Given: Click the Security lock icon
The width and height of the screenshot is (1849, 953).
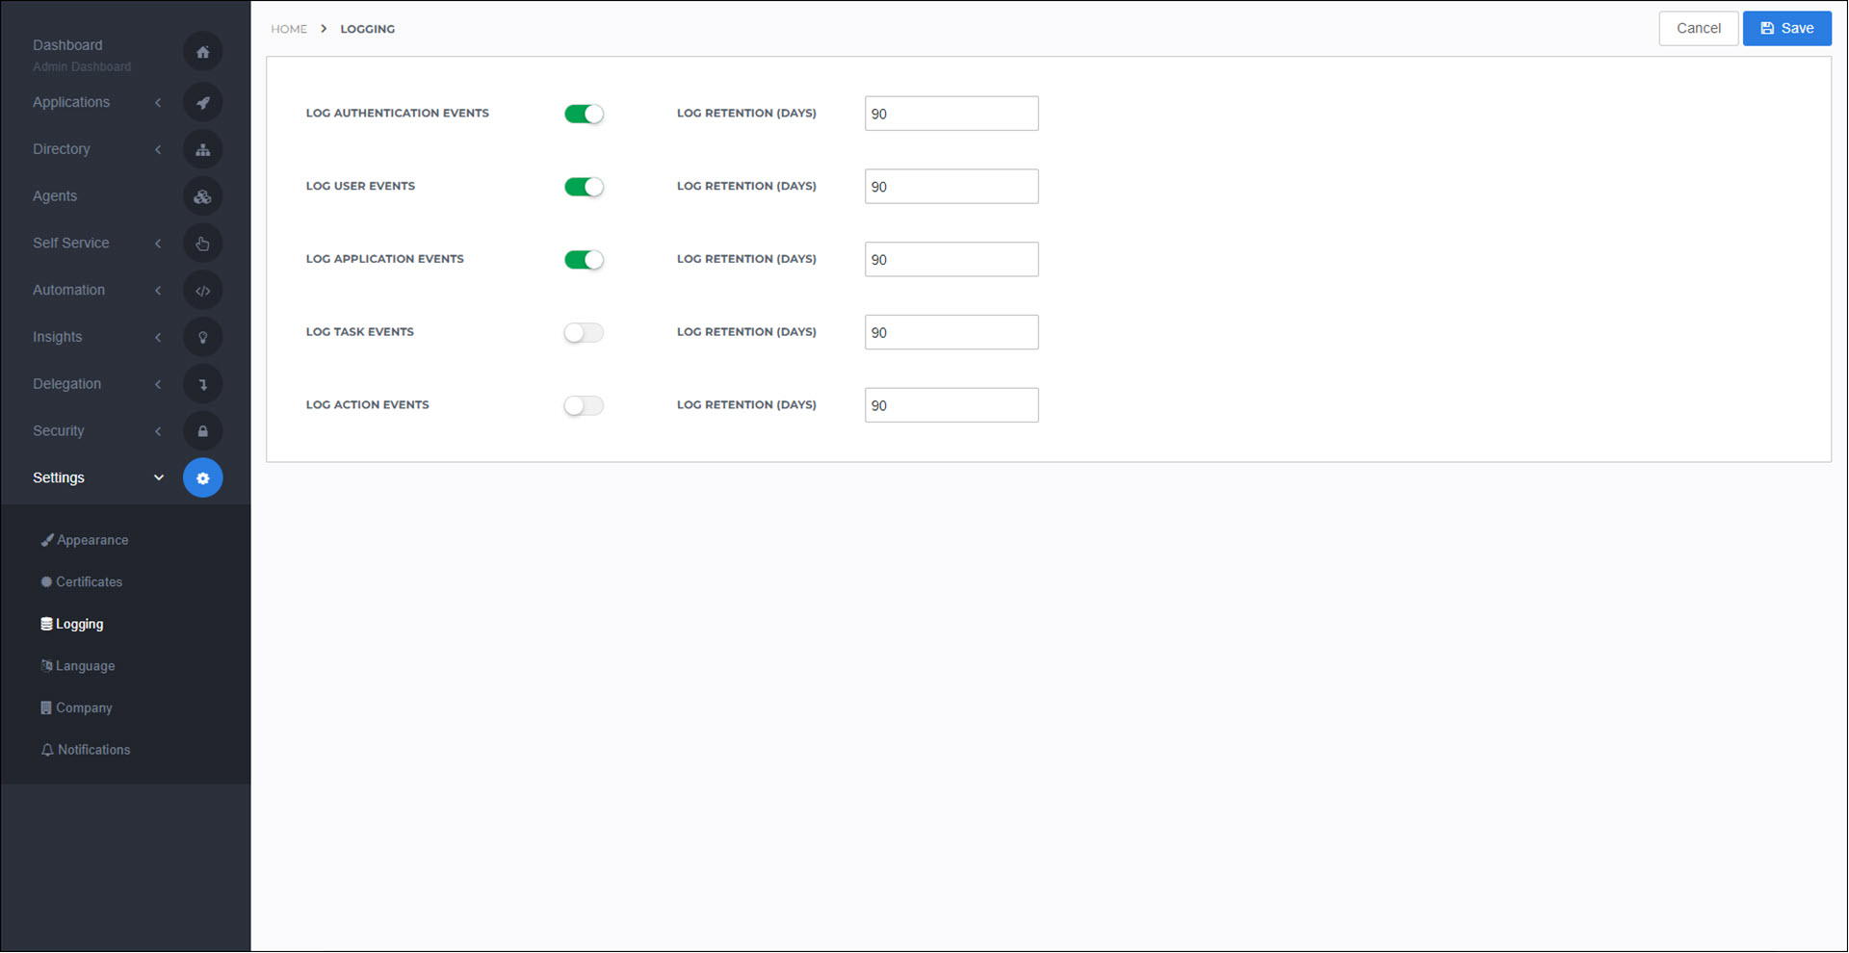Looking at the screenshot, I should (202, 431).
